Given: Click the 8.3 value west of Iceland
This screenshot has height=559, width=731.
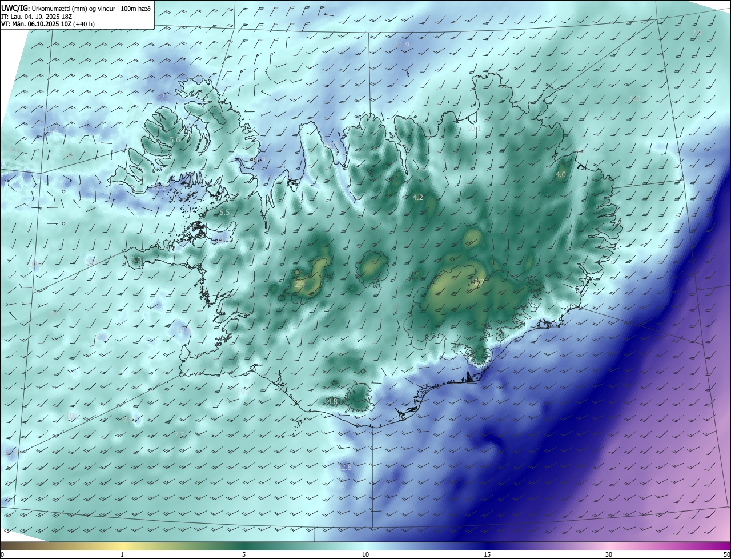Looking at the screenshot, I should 54,313.
